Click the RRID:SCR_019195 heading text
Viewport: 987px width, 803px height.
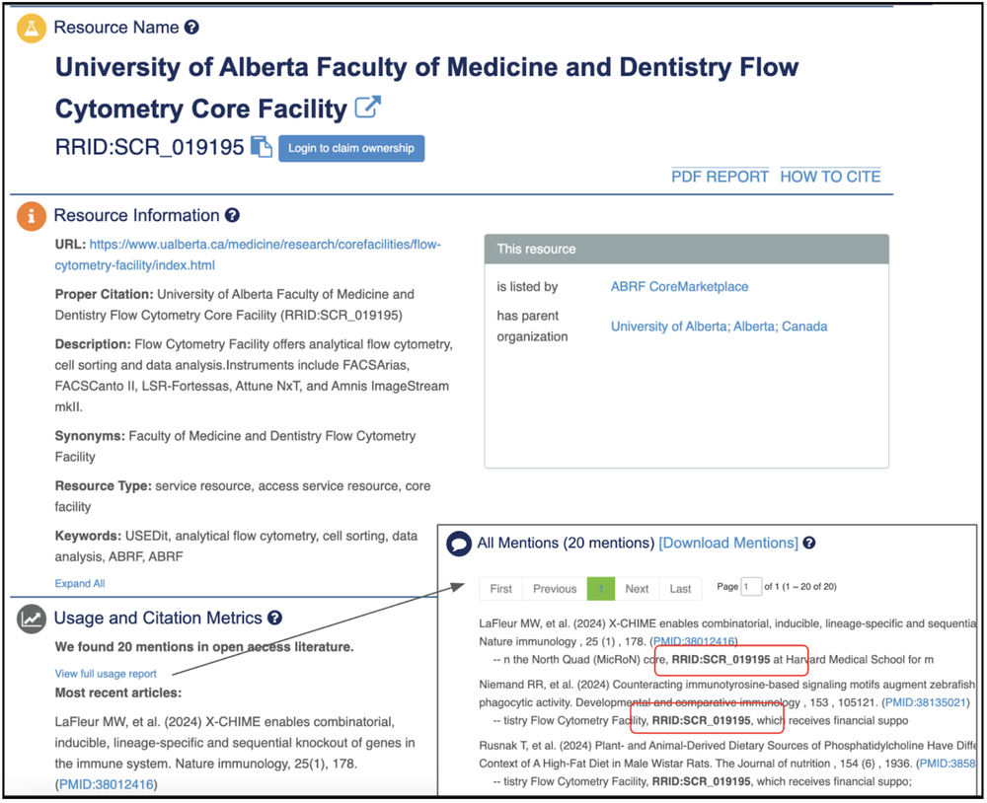click(x=149, y=147)
